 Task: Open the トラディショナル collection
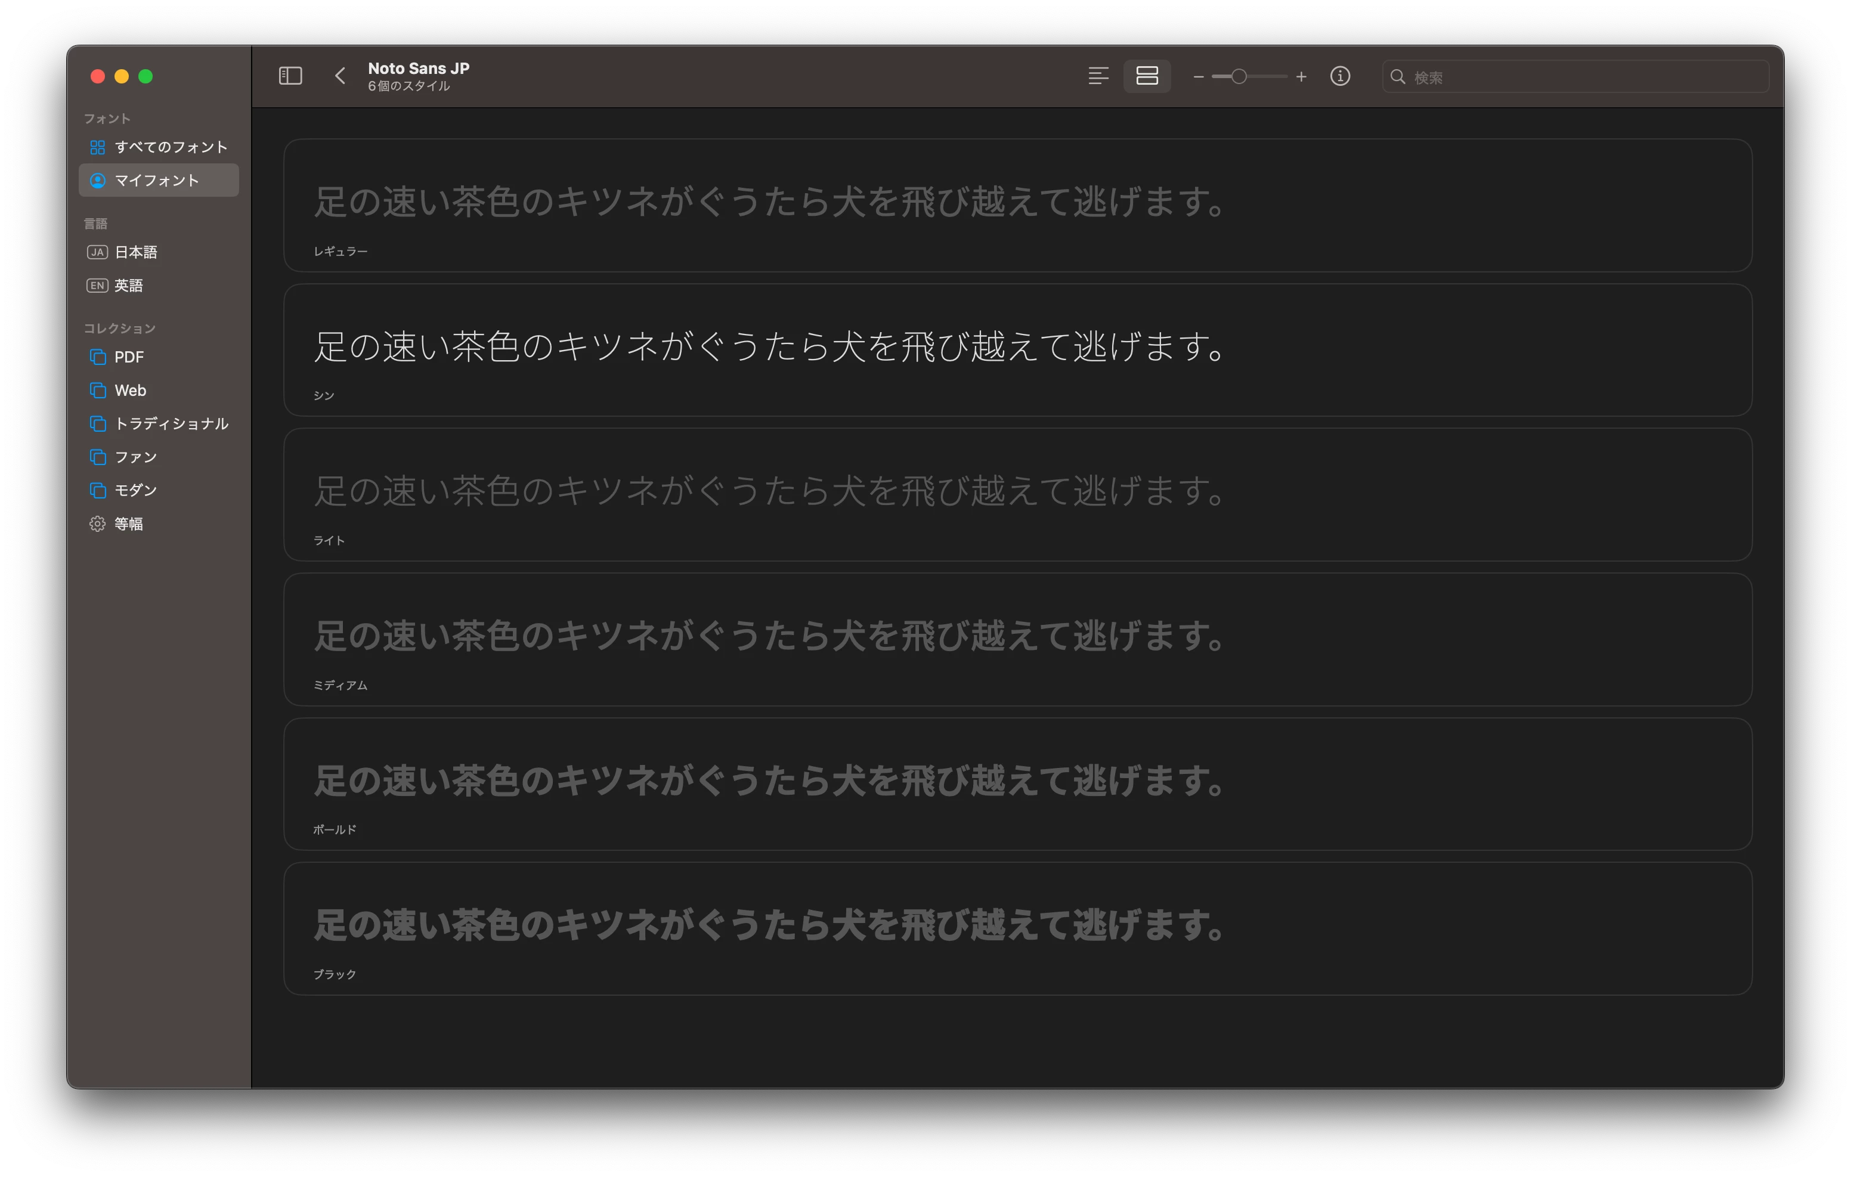click(171, 423)
